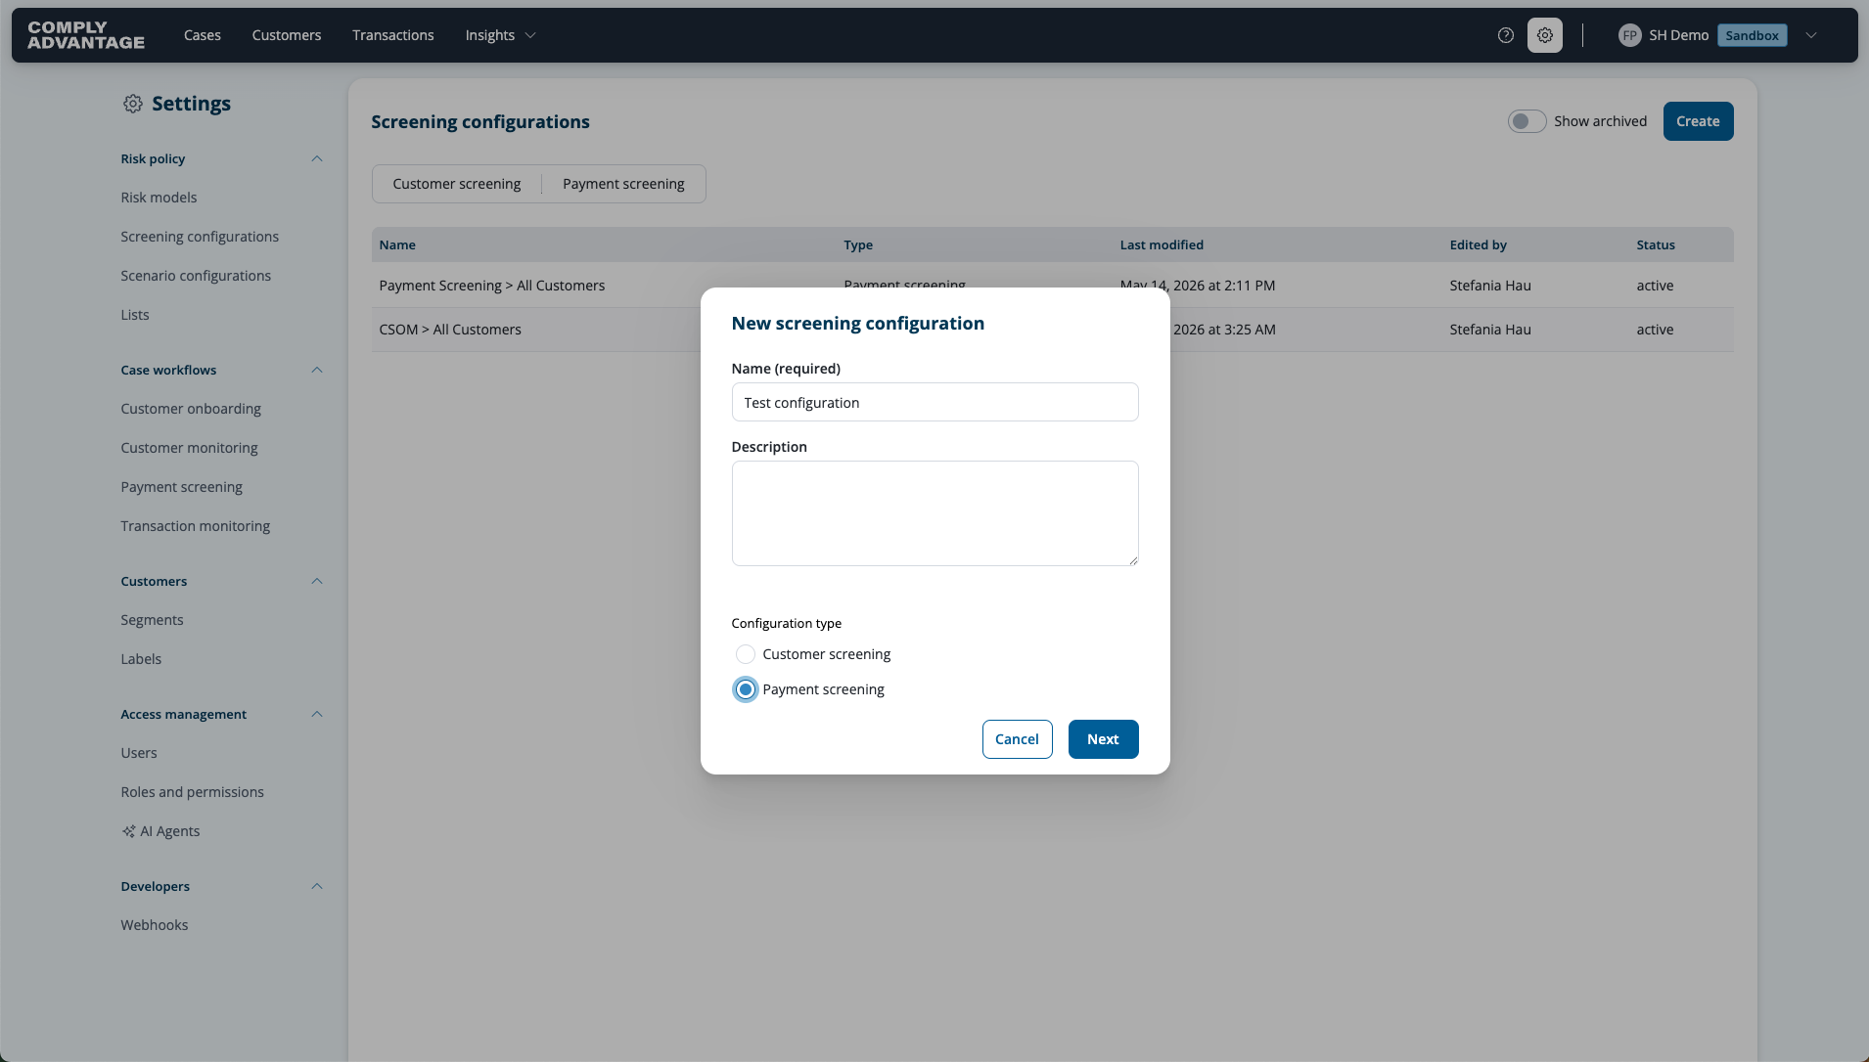The height and width of the screenshot is (1062, 1869).
Task: Collapse the Case workflows section
Action: pyautogui.click(x=317, y=370)
